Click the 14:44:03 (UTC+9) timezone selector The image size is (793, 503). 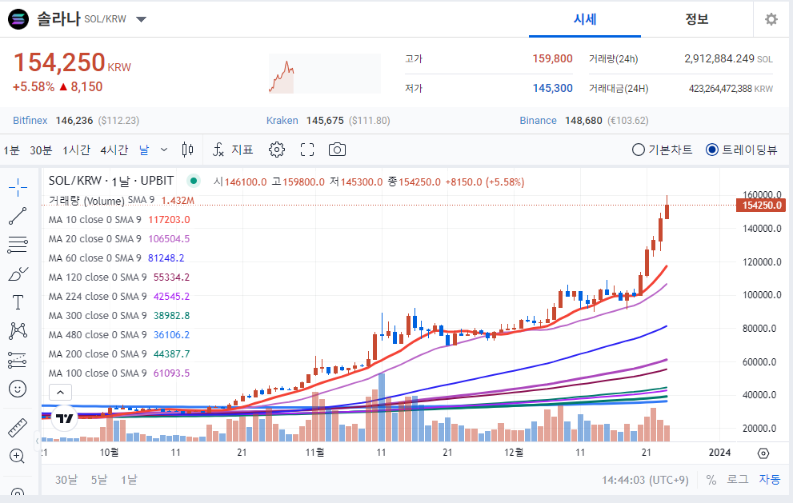coord(645,480)
